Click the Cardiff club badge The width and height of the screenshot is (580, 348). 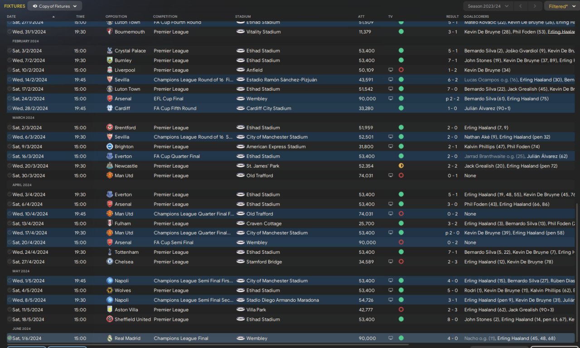point(109,108)
